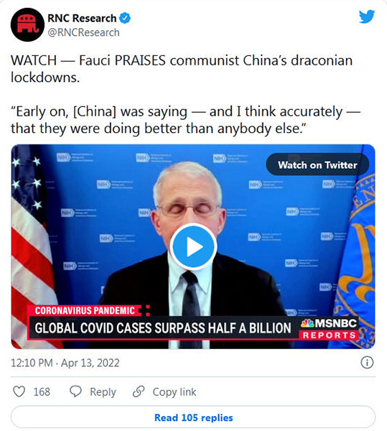Screen dimensions: 387x431
Task: Click the chain copy link icon
Action: [x=139, y=391]
